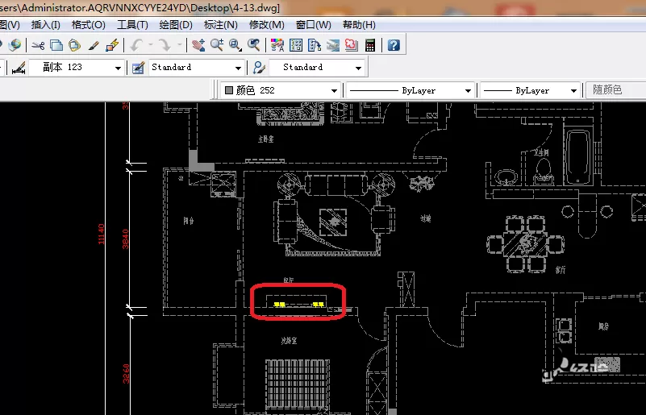Image resolution: width=646 pixels, height=415 pixels.
Task: Open the Multileader Style manager icon
Action: tap(259, 68)
